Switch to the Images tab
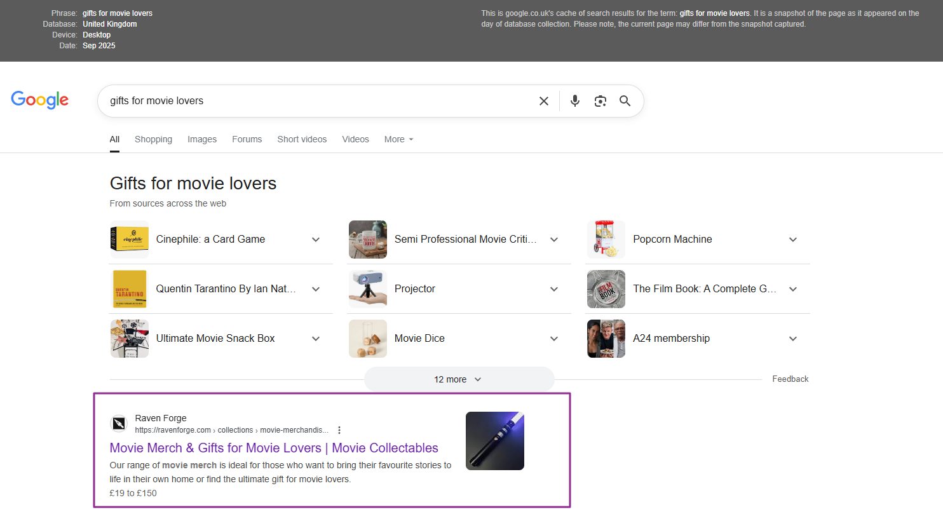 point(202,139)
